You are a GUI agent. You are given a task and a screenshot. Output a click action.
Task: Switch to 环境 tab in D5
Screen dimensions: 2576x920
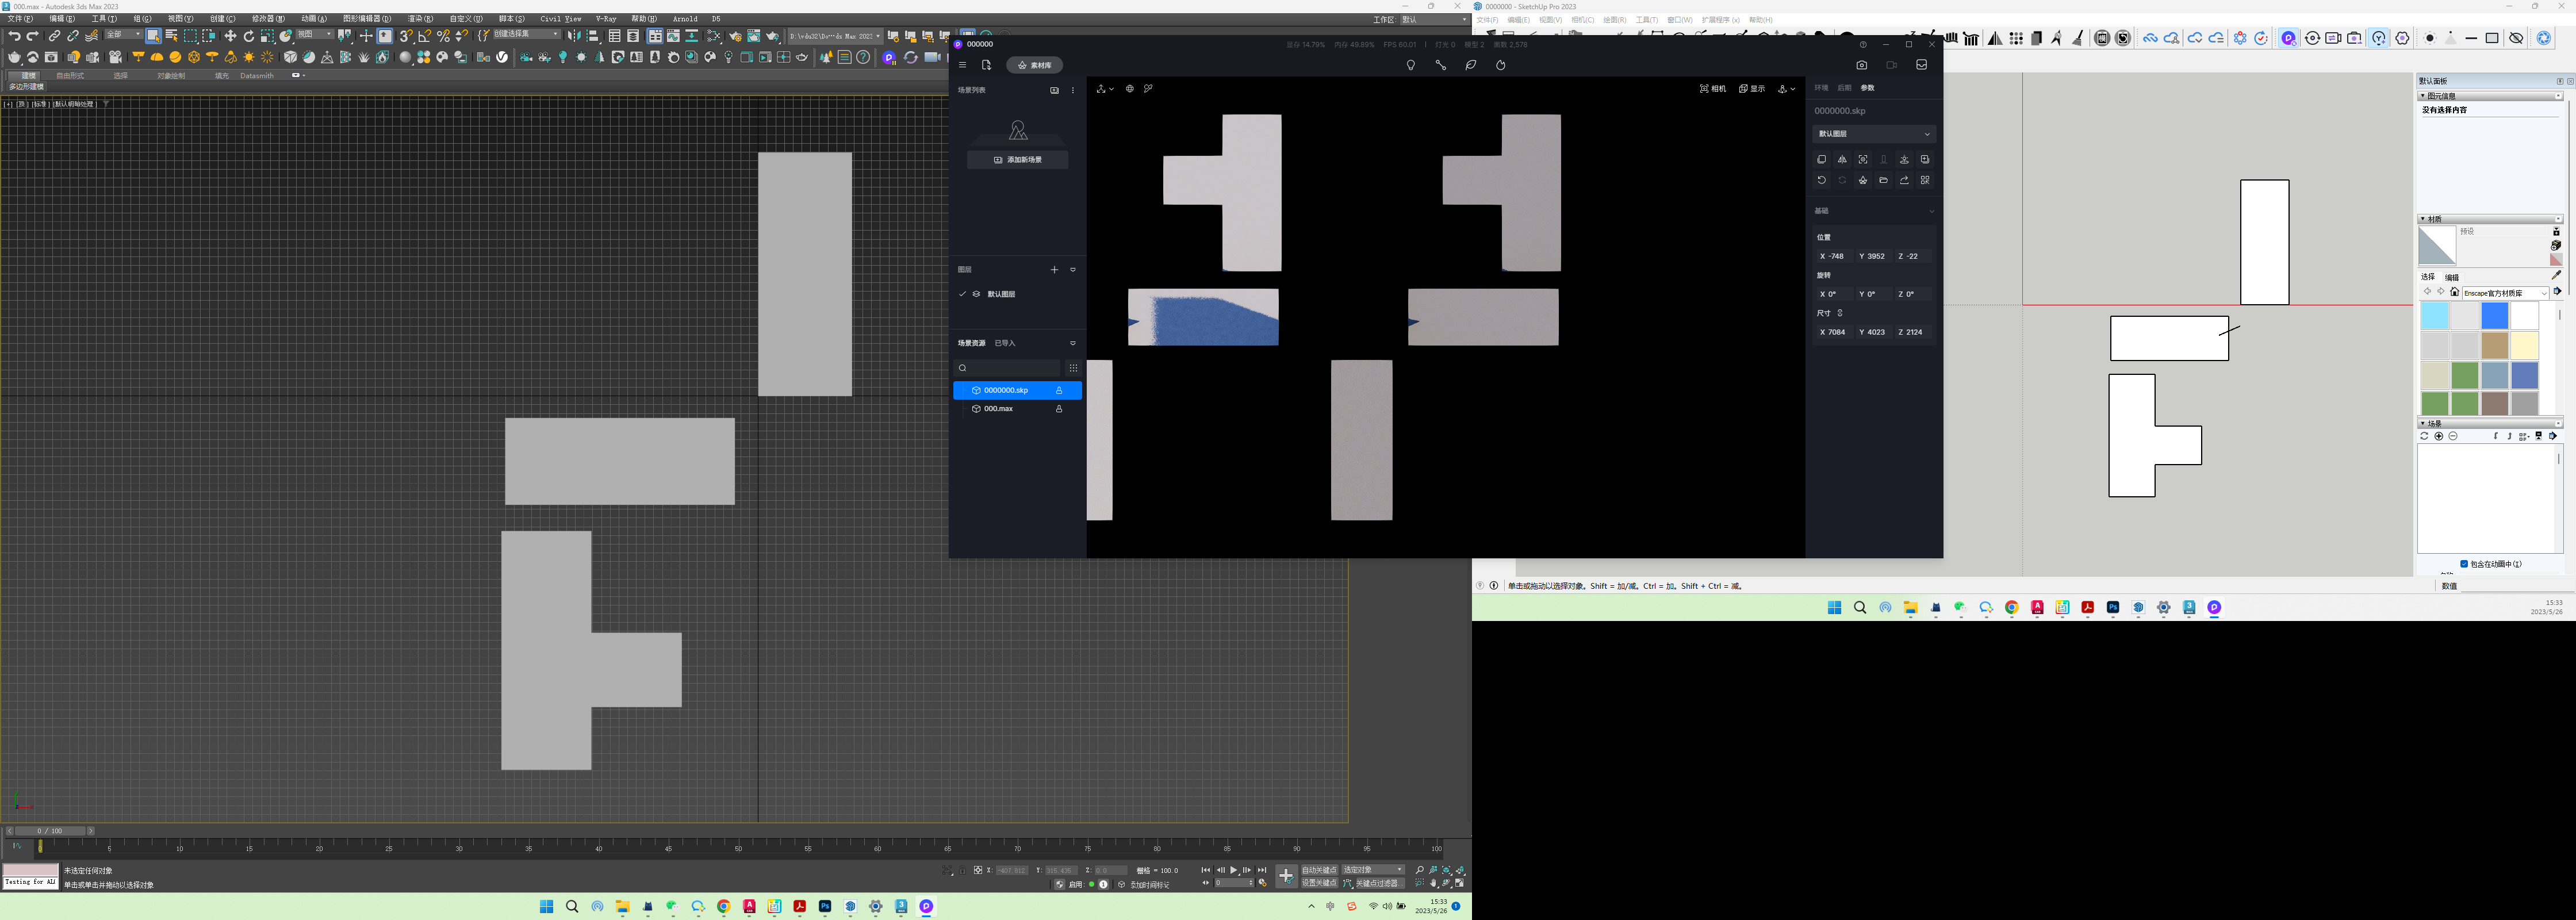coord(1821,88)
